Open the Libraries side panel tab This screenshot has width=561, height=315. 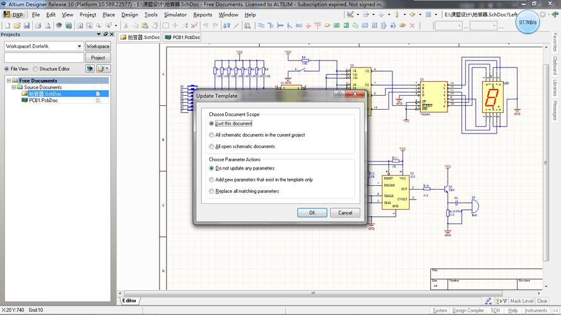(555, 86)
